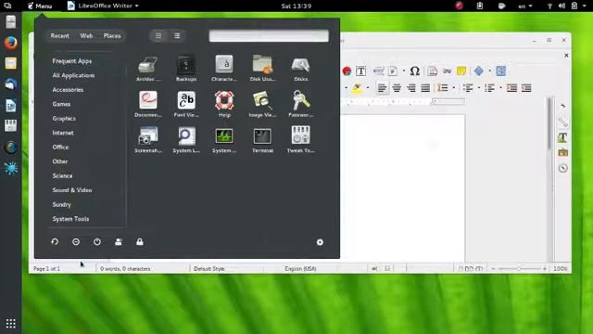Center-align text in Writer
Screen dimensions: 593x334
[x=397, y=88]
